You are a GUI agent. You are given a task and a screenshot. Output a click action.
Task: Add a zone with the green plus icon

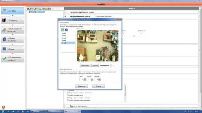62,30
